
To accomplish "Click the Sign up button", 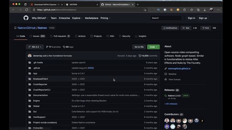I will (x=203, y=18).
